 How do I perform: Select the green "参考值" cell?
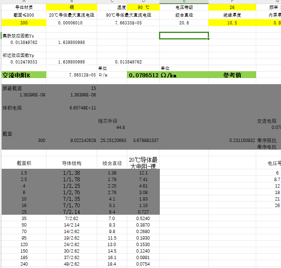[x=232, y=75]
